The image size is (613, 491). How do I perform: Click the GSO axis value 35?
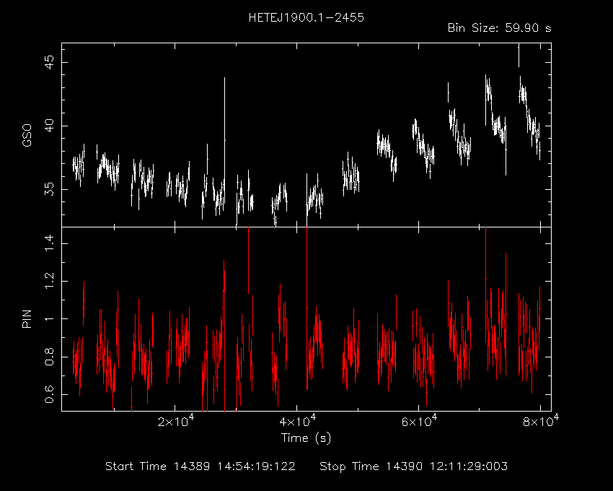[x=50, y=189]
